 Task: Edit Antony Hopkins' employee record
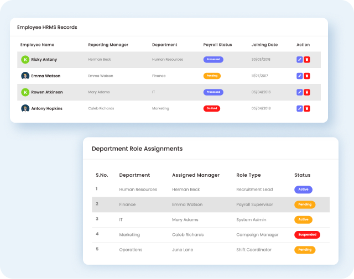300,108
